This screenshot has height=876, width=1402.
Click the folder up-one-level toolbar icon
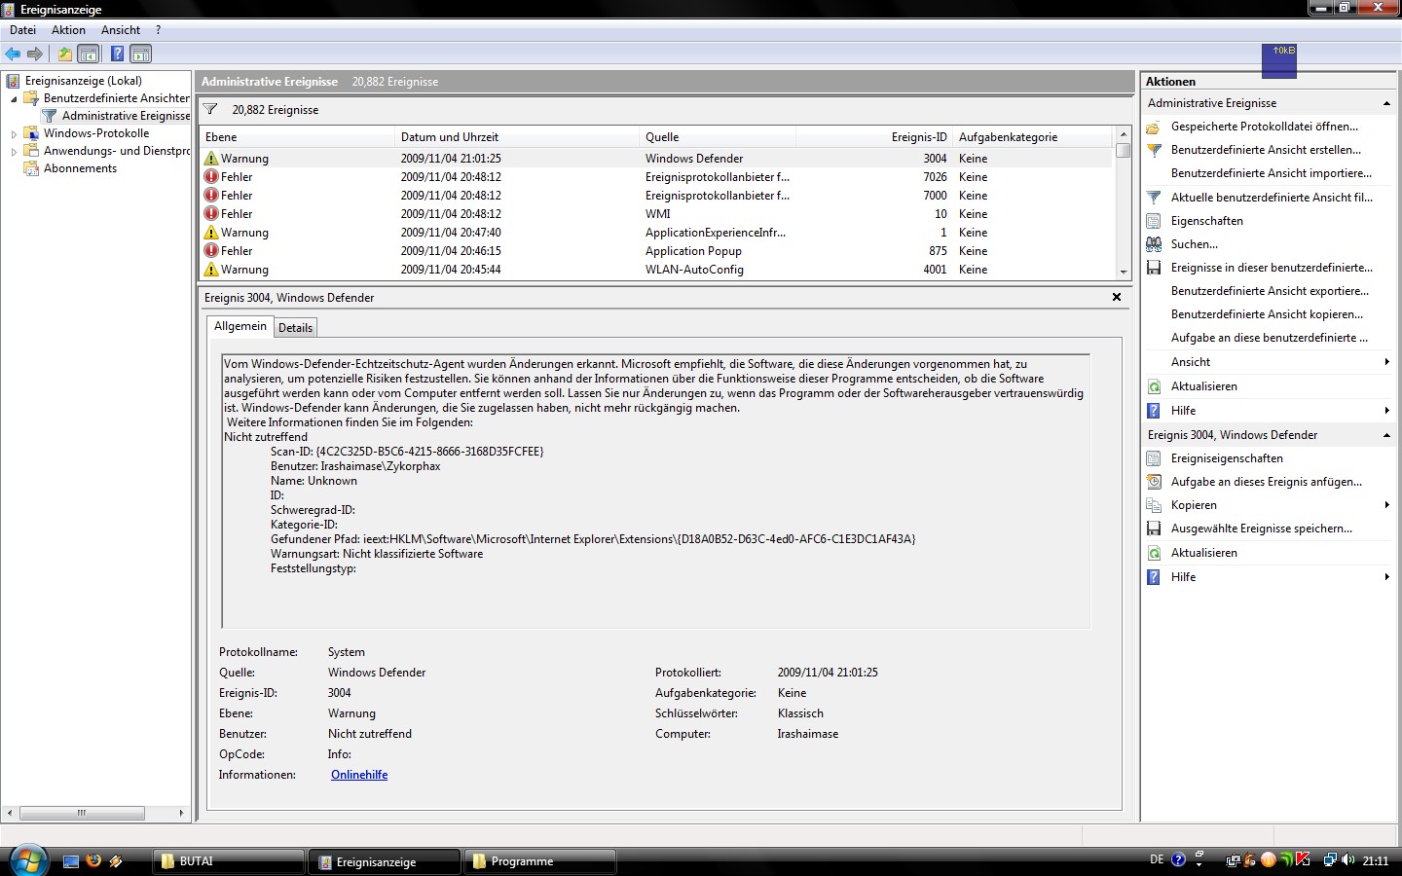point(65,55)
